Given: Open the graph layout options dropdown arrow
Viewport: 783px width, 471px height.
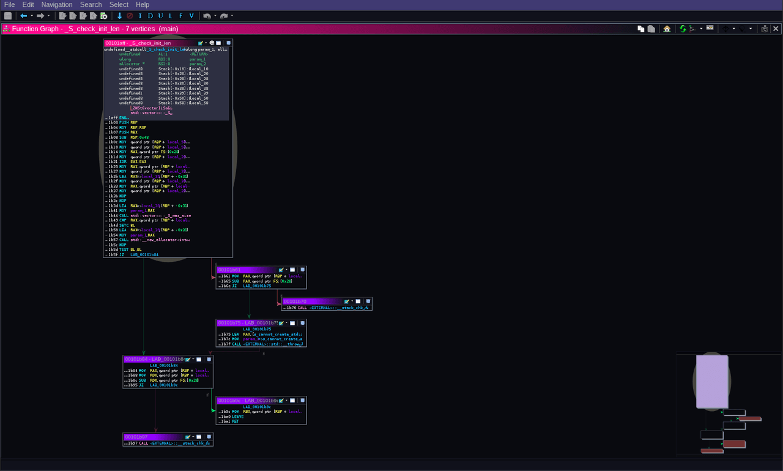Looking at the screenshot, I should tap(701, 29).
